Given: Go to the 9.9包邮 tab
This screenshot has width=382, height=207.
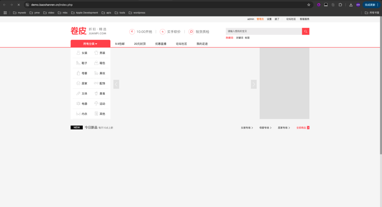Looking at the screenshot, I should click(x=120, y=44).
